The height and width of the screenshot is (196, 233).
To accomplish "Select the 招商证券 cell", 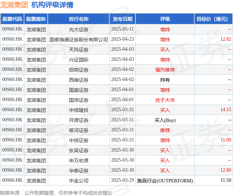I will pyautogui.click(x=79, y=70).
